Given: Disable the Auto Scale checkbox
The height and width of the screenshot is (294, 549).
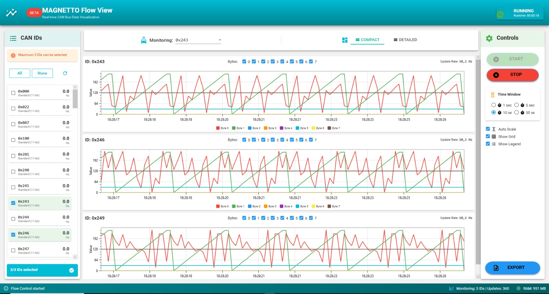Looking at the screenshot, I should [x=488, y=129].
